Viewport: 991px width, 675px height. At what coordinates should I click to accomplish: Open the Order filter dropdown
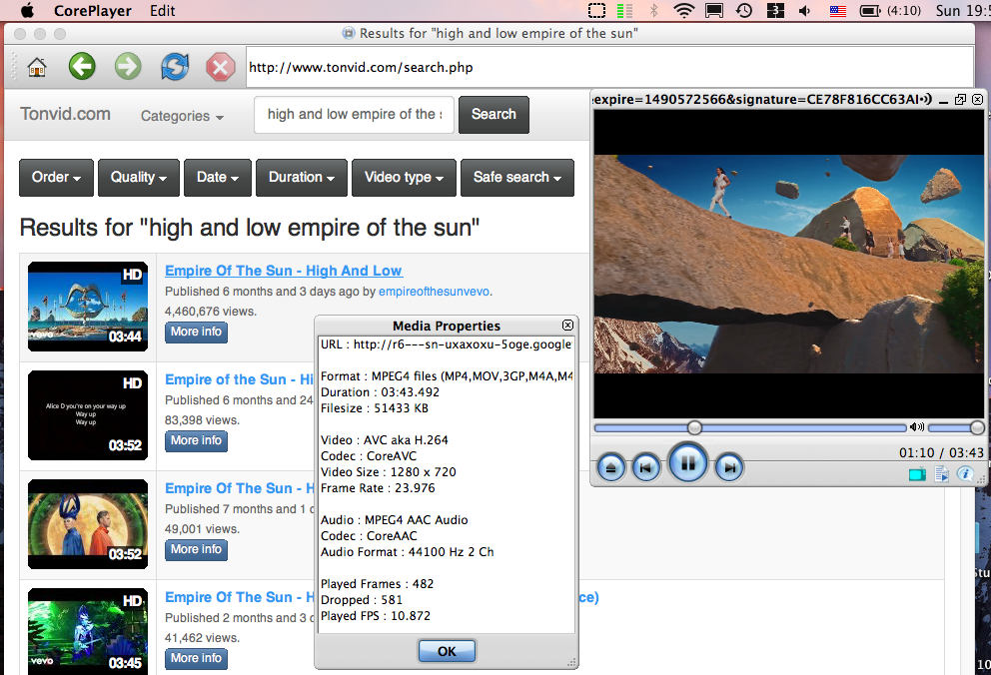(x=56, y=178)
